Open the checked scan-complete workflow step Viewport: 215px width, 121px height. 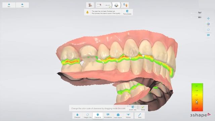tap(107, 5)
